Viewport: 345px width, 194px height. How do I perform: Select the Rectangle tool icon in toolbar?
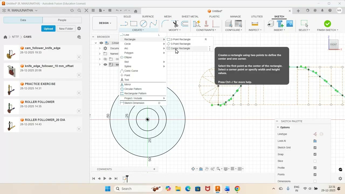[134, 24]
